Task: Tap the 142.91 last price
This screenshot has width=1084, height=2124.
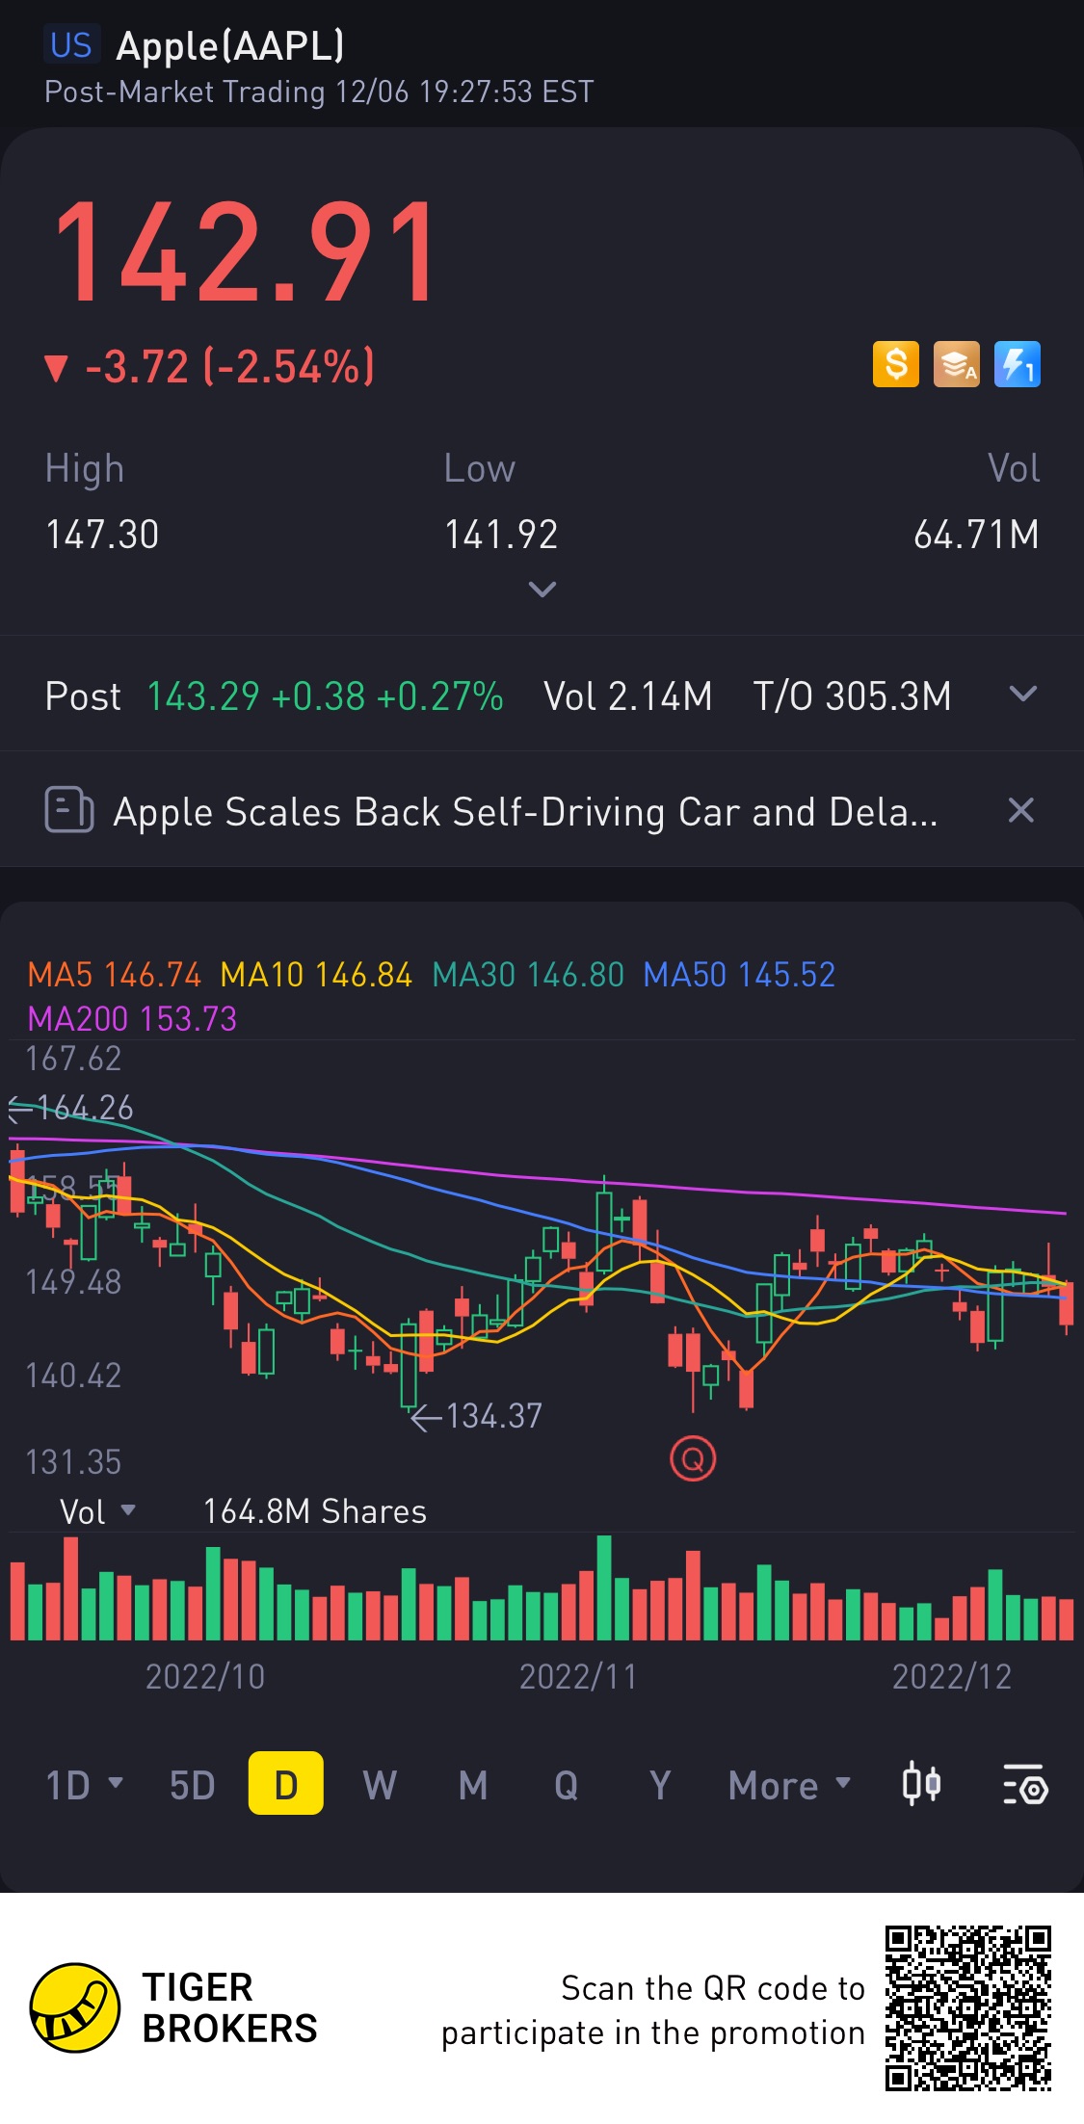Action: click(246, 251)
